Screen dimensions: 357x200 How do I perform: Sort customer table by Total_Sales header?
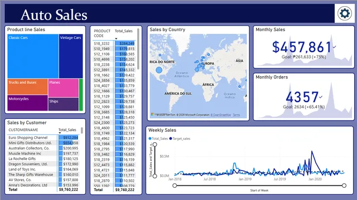pos(67,130)
